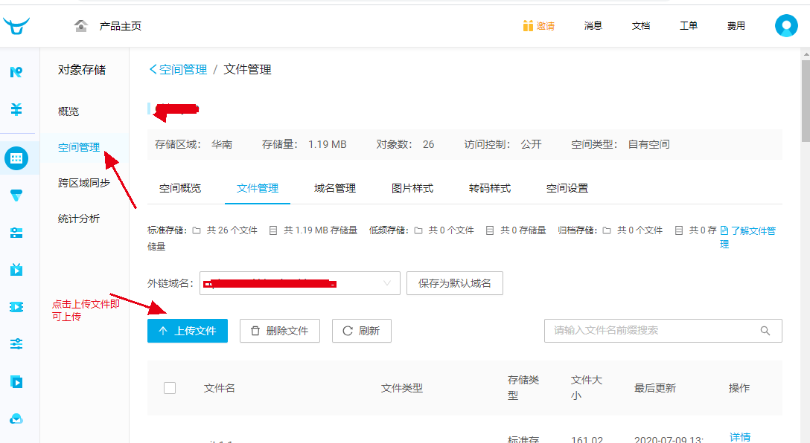Open 概览 in the side menu
The height and width of the screenshot is (443, 810).
(68, 111)
